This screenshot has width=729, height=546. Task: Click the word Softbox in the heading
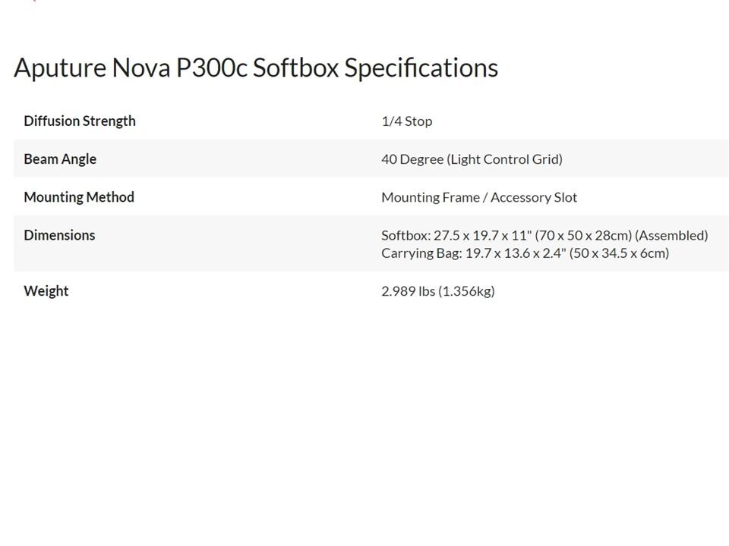point(295,68)
